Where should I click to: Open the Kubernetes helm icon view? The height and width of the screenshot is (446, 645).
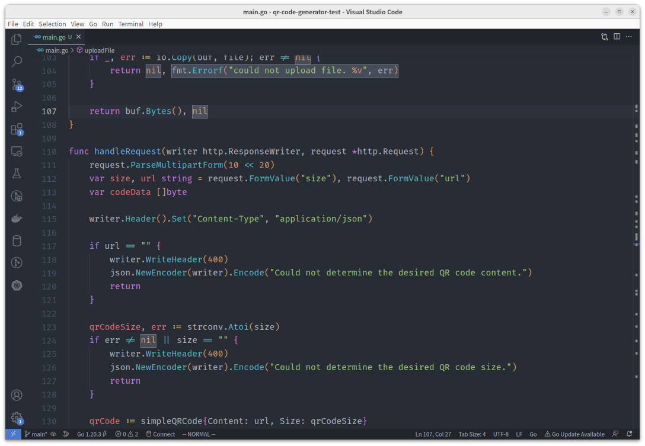click(x=17, y=285)
